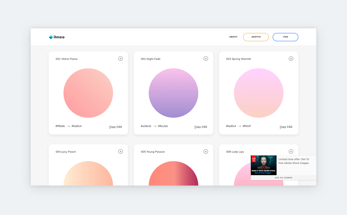
Task: Open the Limited time offer ad text
Action: [x=294, y=161]
